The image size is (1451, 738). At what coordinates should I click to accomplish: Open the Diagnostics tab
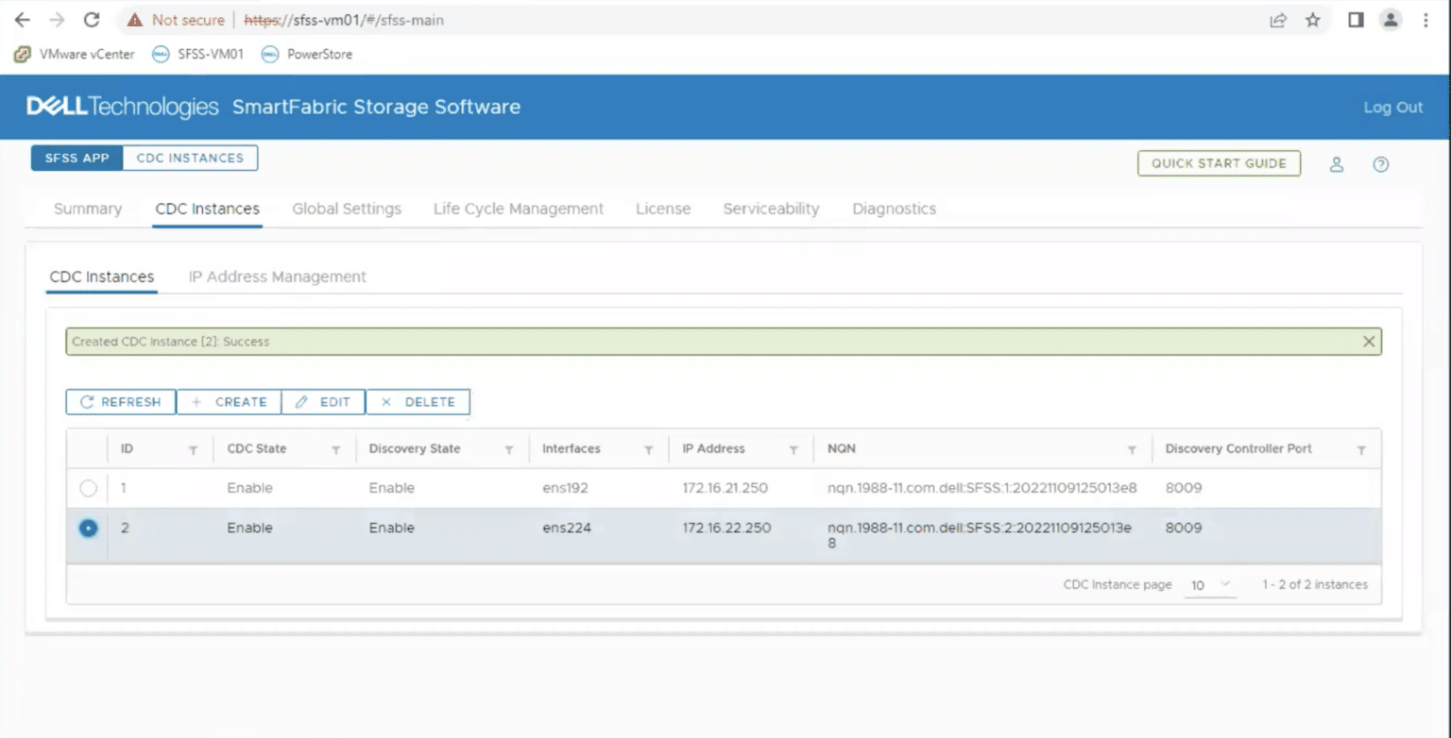pyautogui.click(x=895, y=209)
